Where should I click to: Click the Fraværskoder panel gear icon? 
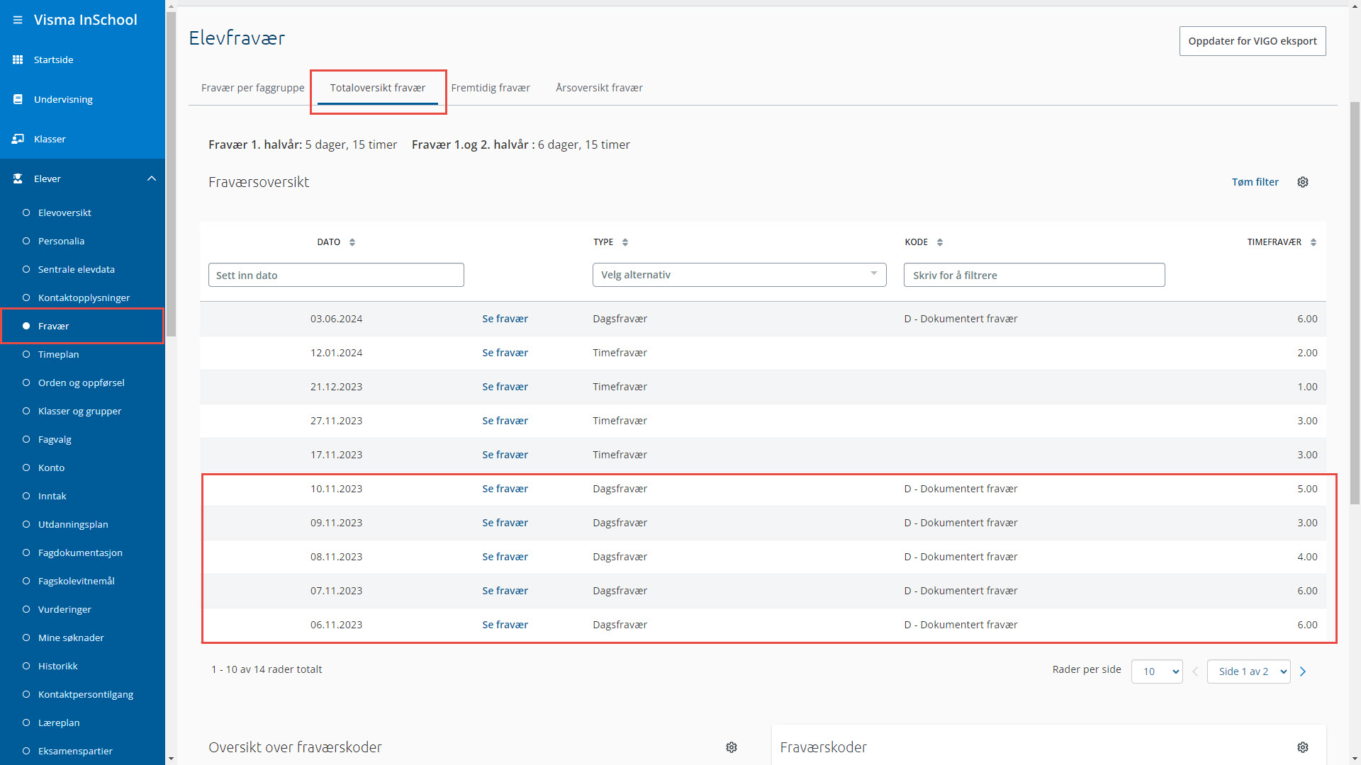(1303, 747)
